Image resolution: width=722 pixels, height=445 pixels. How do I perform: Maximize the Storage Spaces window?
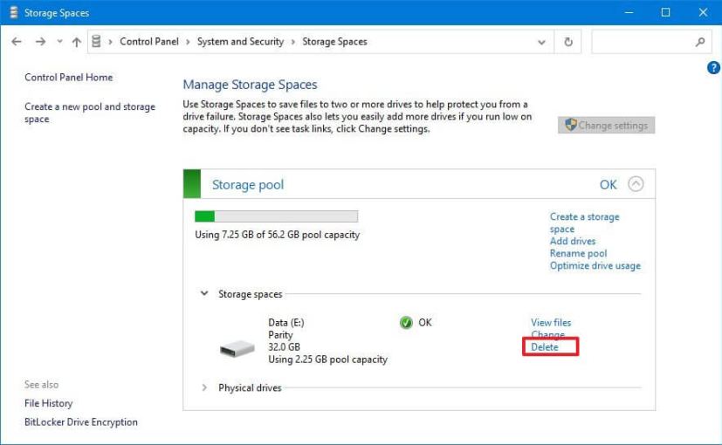665,12
